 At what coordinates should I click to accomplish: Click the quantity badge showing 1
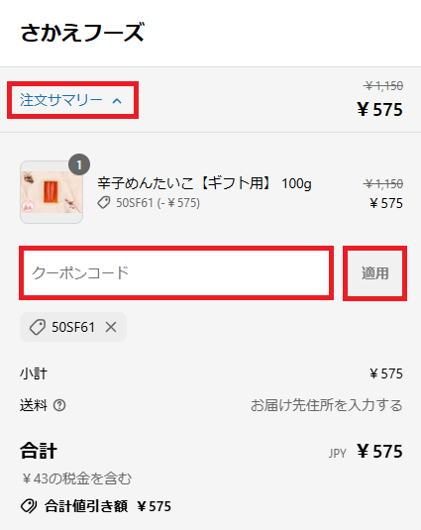click(x=79, y=164)
